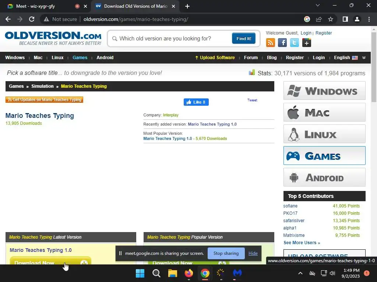
Task: Click the volume icon in system tray
Action: [332, 273]
